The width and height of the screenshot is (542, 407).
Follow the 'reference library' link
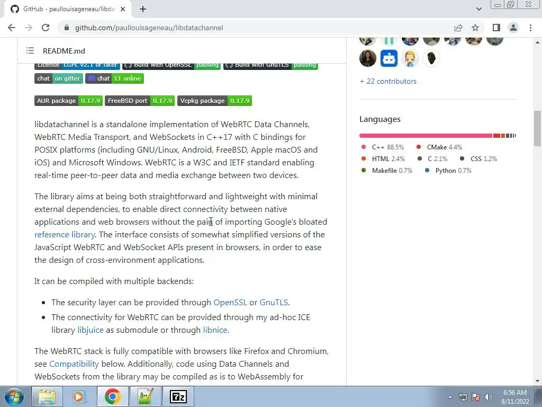pyautogui.click(x=65, y=235)
